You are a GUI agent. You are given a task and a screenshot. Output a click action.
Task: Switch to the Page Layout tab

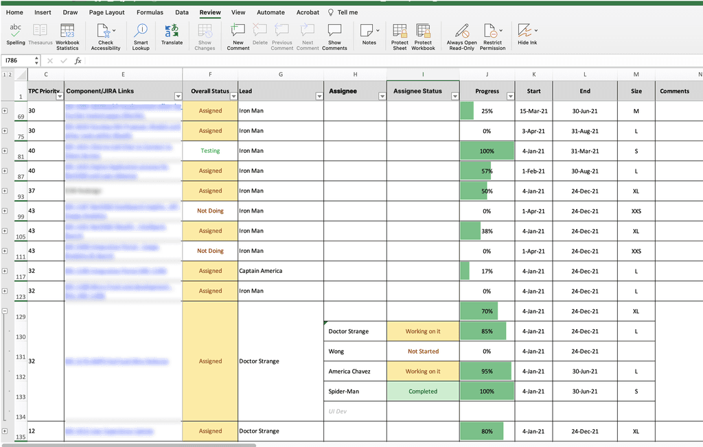click(x=106, y=12)
